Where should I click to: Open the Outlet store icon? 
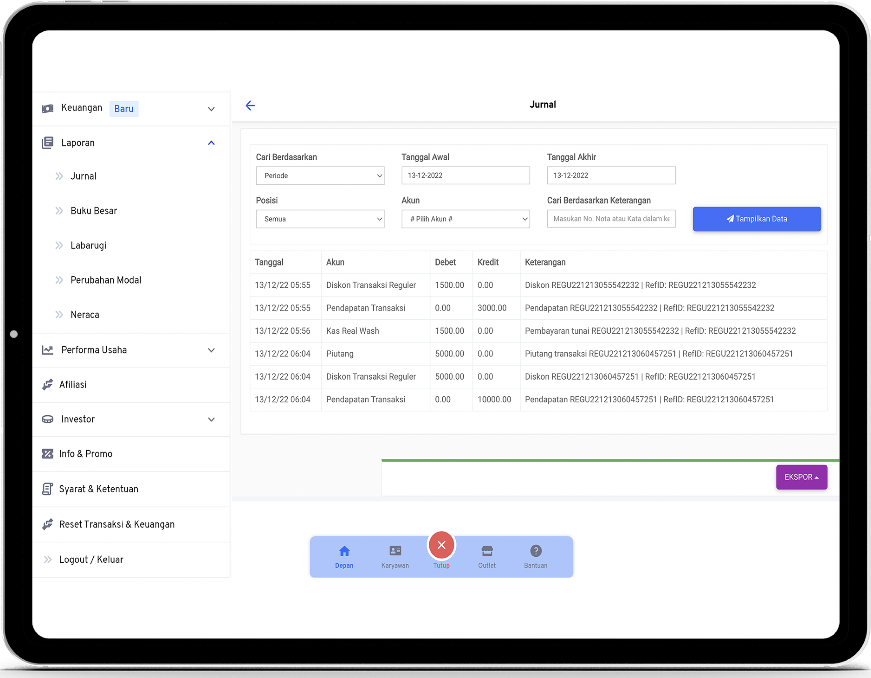click(487, 551)
